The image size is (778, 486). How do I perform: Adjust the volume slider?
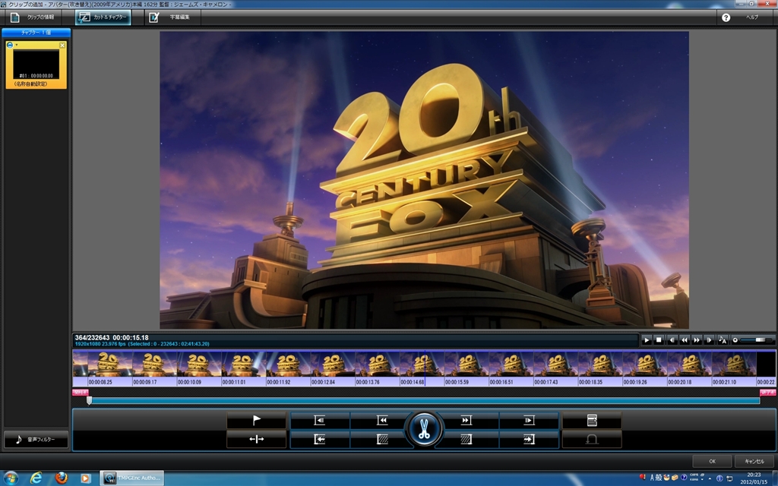click(x=757, y=340)
